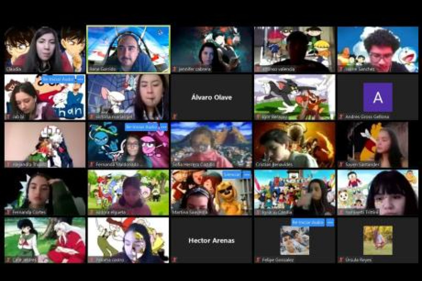Click muted mic icon beside Álvaro Olave's name

click(x=175, y=117)
